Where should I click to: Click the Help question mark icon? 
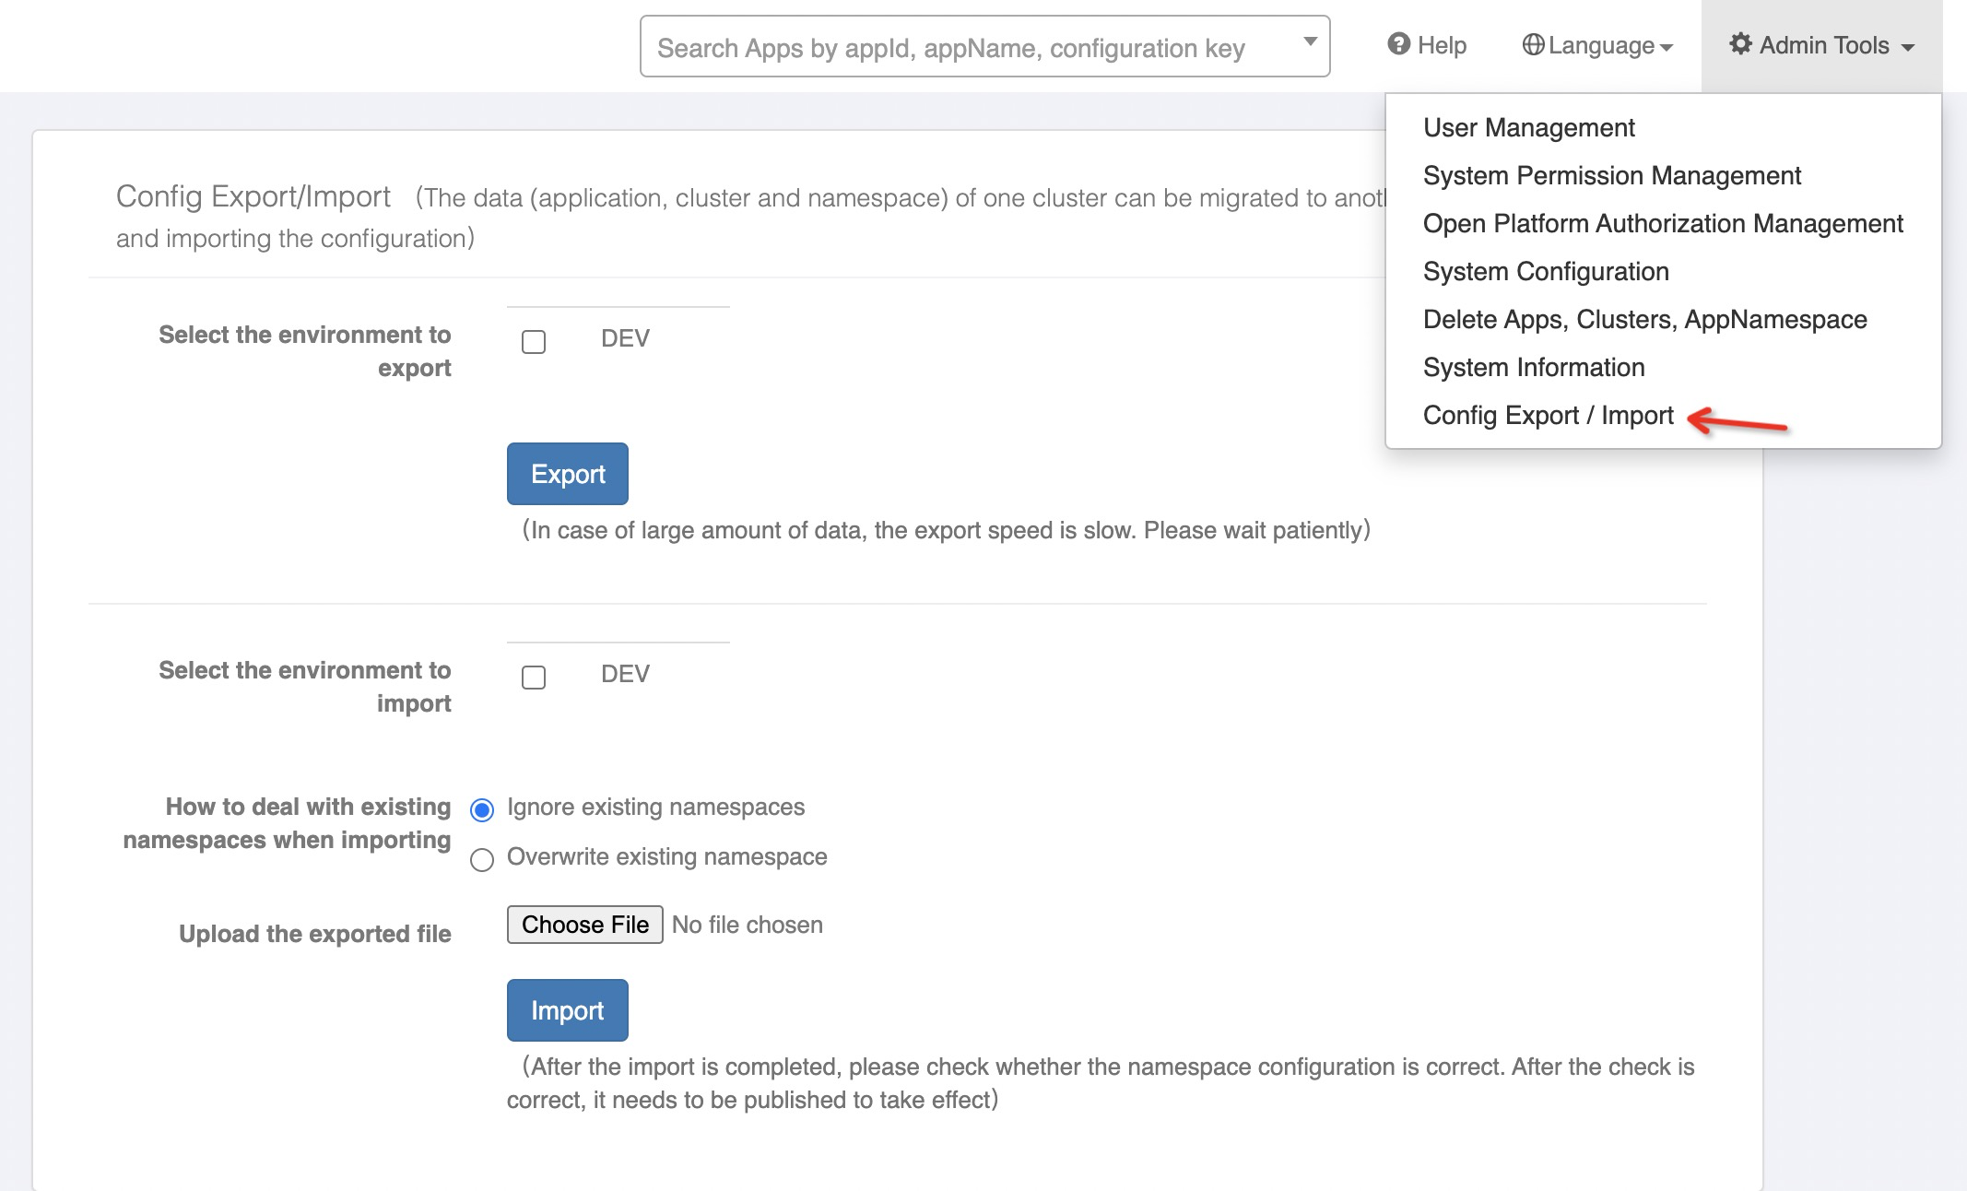click(1397, 44)
